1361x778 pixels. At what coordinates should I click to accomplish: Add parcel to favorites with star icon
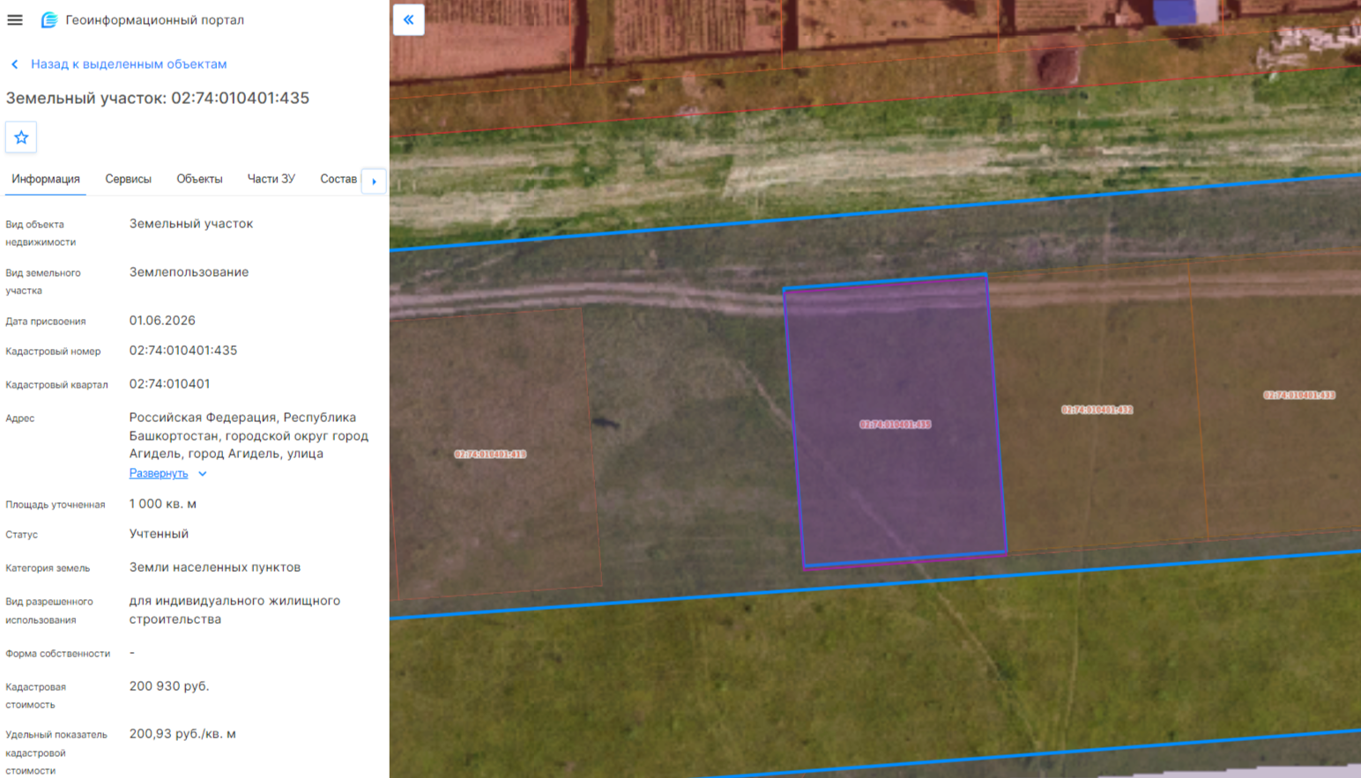pyautogui.click(x=21, y=137)
